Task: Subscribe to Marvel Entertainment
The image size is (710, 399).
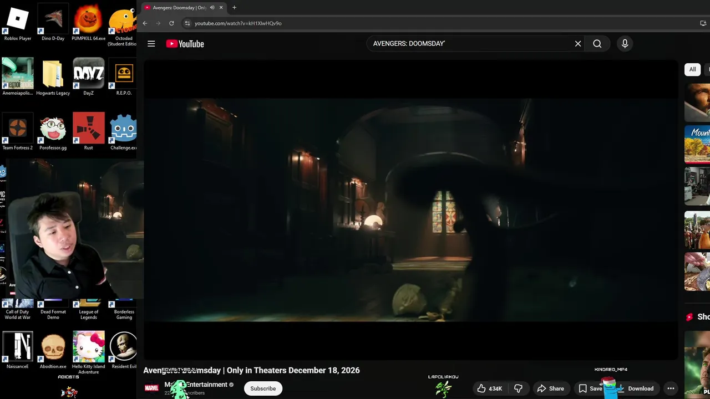Action: point(263,388)
